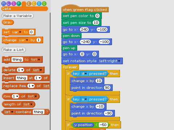The image size is (174, 130).
Task: Click the Make a List button
Action: tap(14, 50)
